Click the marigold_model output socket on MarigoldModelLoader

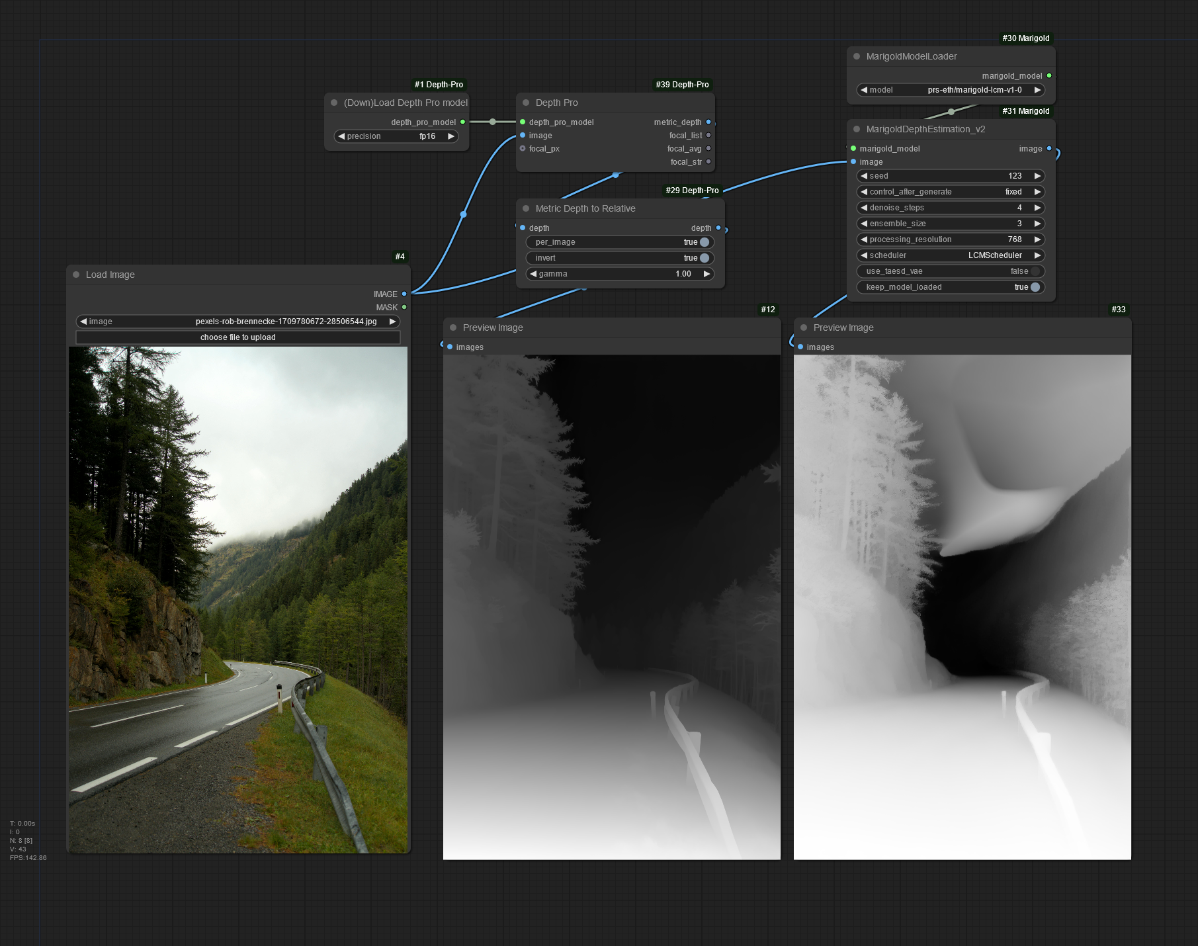(x=1049, y=75)
